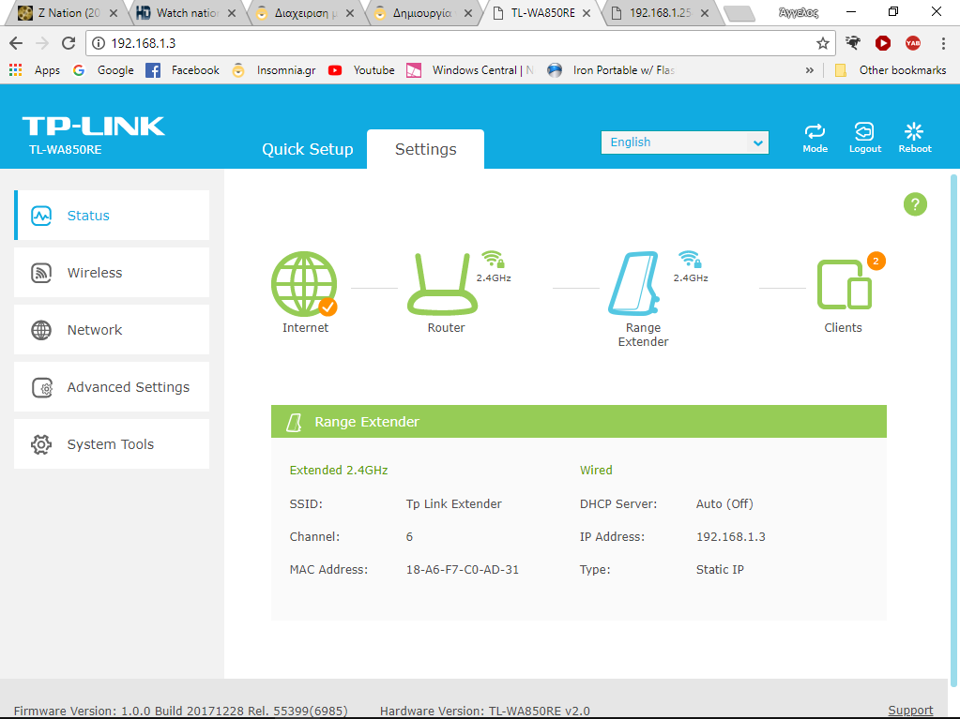The width and height of the screenshot is (960, 719).
Task: Switch to the 192.168.1.25 browser tab
Action: [662, 13]
